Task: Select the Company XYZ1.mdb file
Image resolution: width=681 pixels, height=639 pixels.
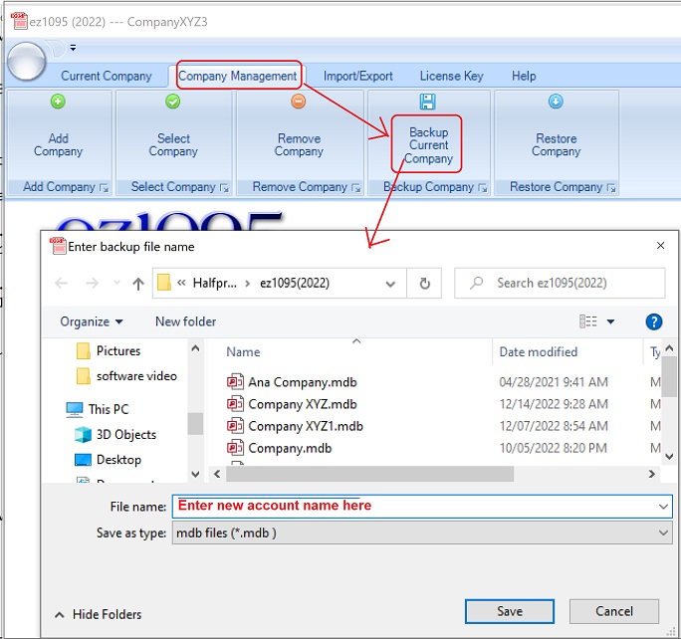Action: pos(305,426)
